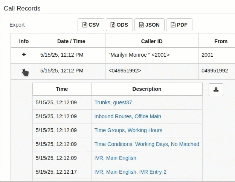Image resolution: width=235 pixels, height=182 pixels.
Task: Open Time Groups, Working Hours link
Action: (x=128, y=130)
